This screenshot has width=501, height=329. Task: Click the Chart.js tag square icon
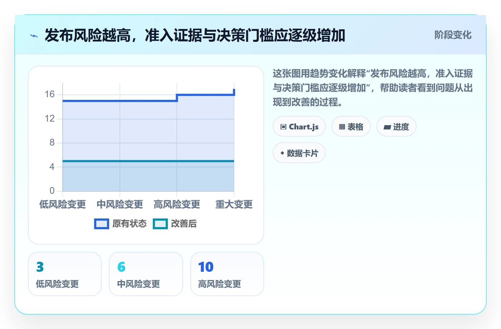click(283, 127)
